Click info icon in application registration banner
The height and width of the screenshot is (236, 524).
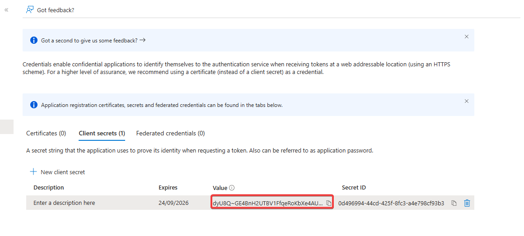point(33,105)
